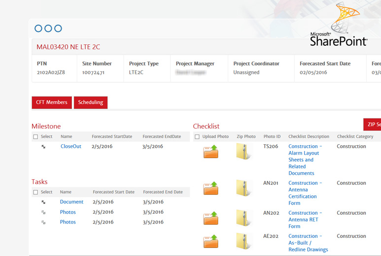The height and width of the screenshot is (256, 381).
Task: Click the CloseOut start date 2/5/2016
Action: click(102, 146)
